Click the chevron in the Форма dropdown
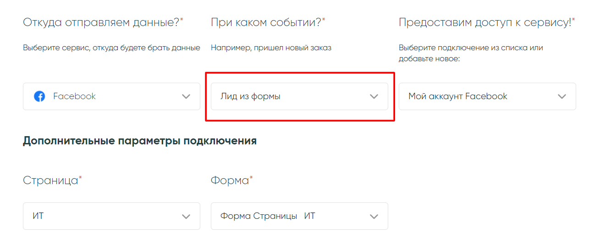 coord(374,216)
